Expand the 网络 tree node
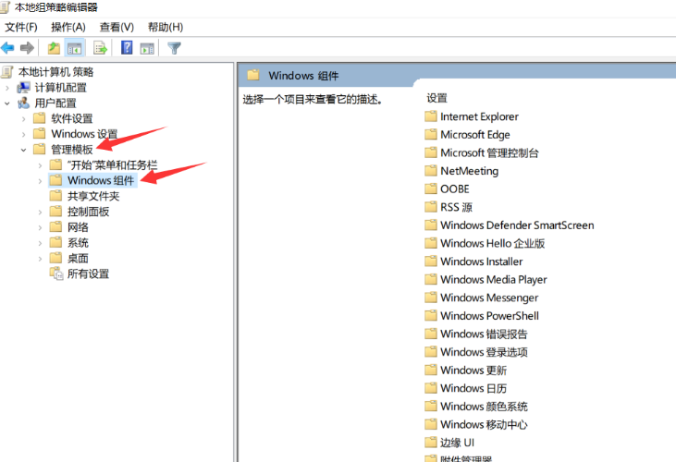 click(40, 227)
